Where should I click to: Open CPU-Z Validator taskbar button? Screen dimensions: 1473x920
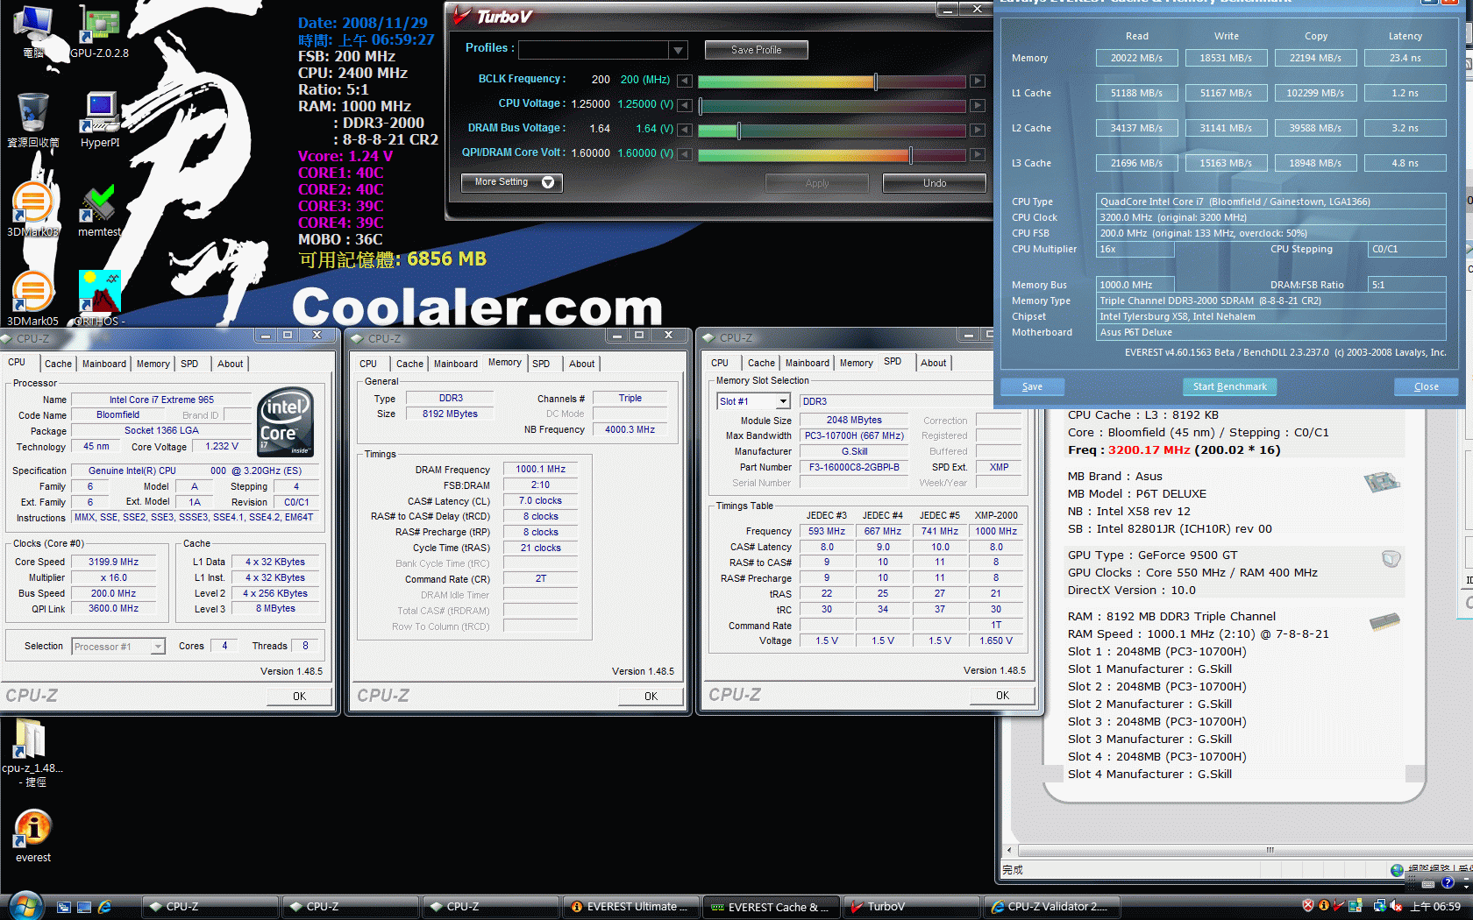[1051, 907]
